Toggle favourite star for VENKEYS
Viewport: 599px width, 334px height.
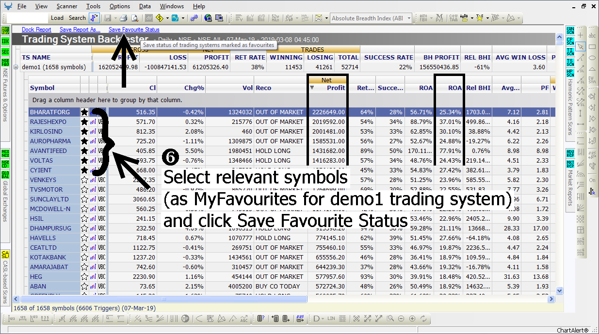[x=84, y=180]
